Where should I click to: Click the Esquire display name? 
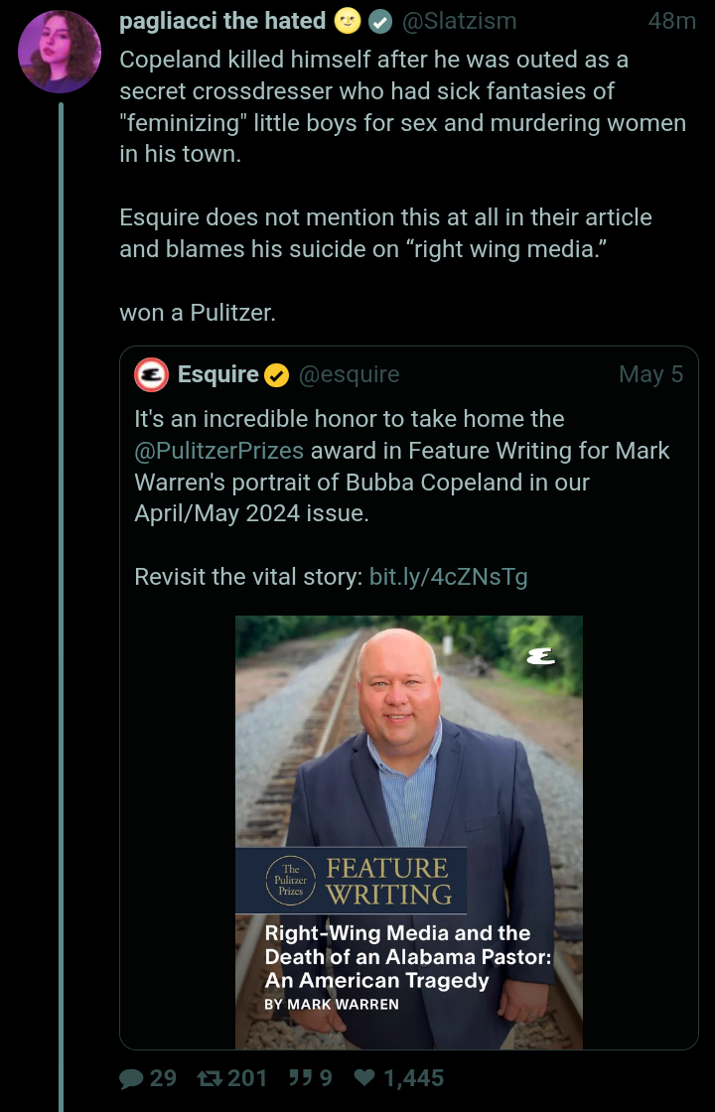pyautogui.click(x=217, y=374)
